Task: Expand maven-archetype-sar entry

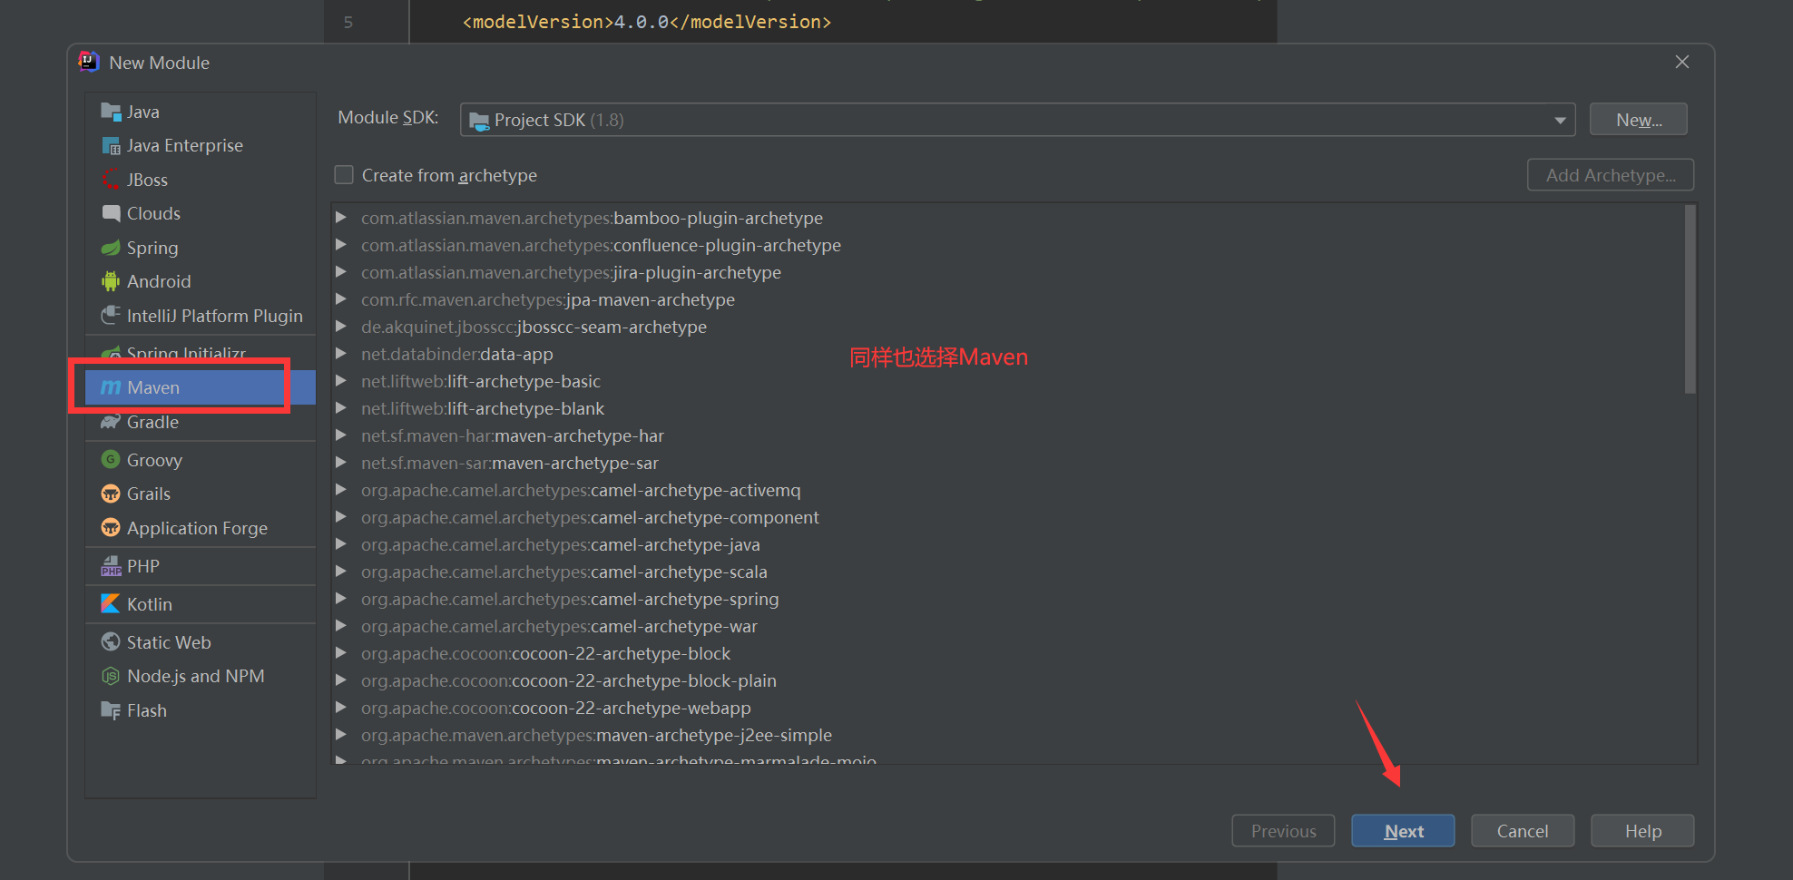Action: (341, 463)
